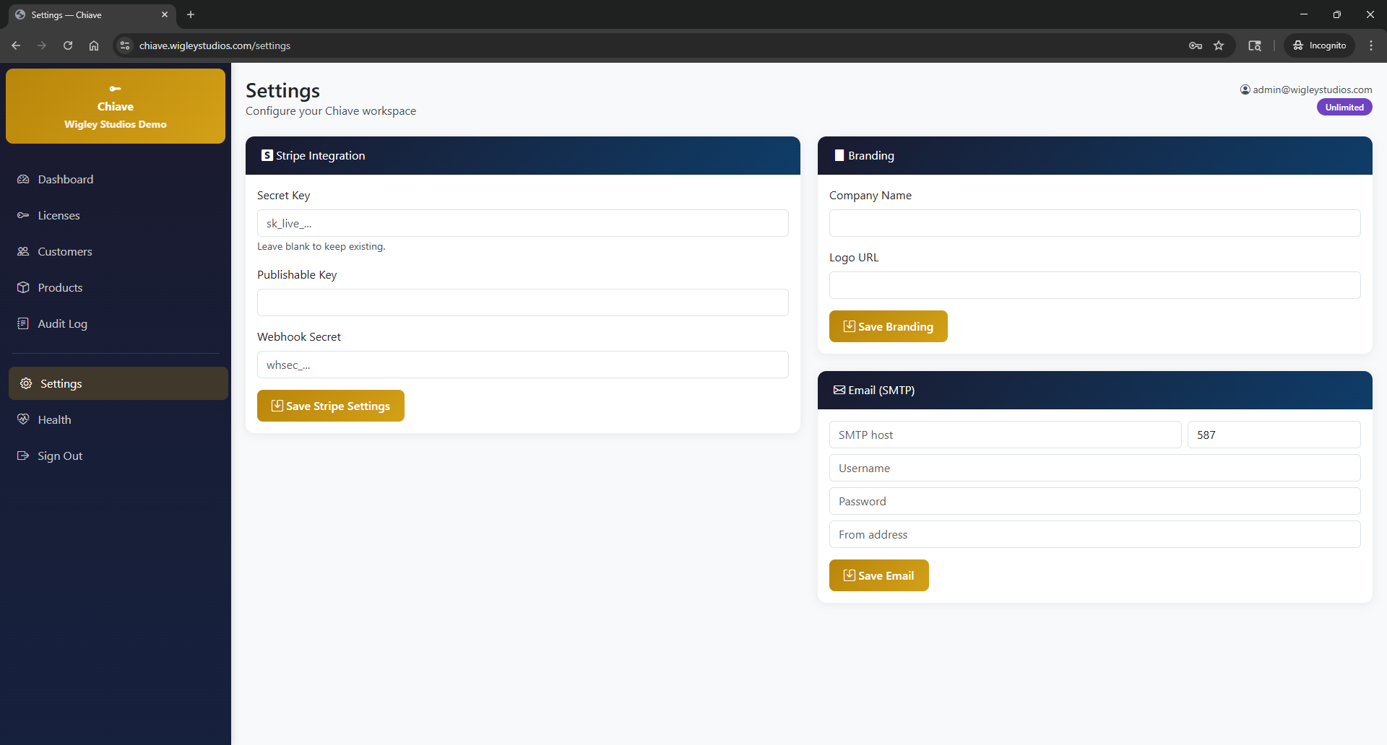This screenshot has height=745, width=1387.
Task: Open a new browser tab
Action: coord(190,14)
